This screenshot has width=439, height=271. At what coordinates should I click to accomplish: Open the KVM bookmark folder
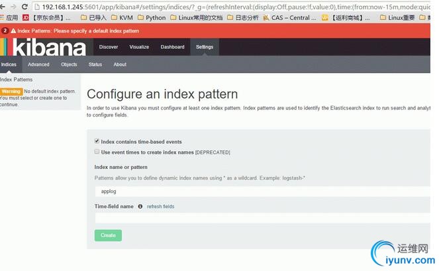[122, 18]
